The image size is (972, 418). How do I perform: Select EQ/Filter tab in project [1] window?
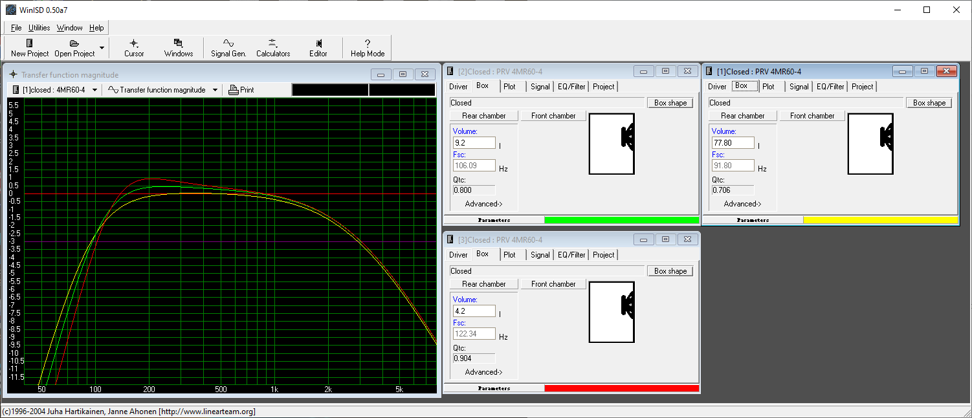830,87
